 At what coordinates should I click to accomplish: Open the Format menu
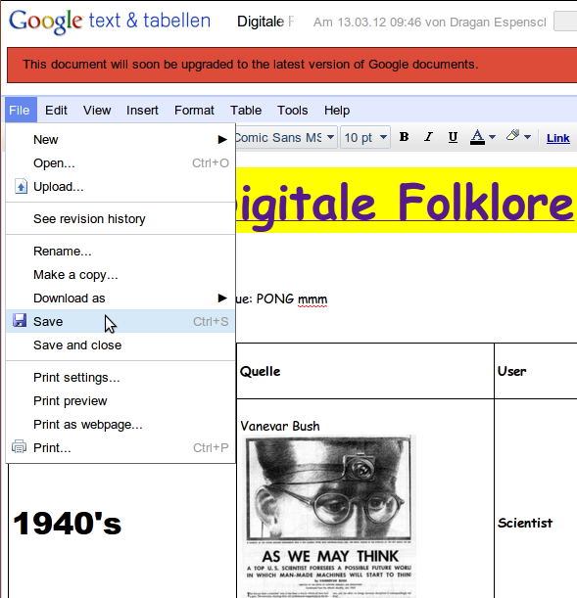194,111
